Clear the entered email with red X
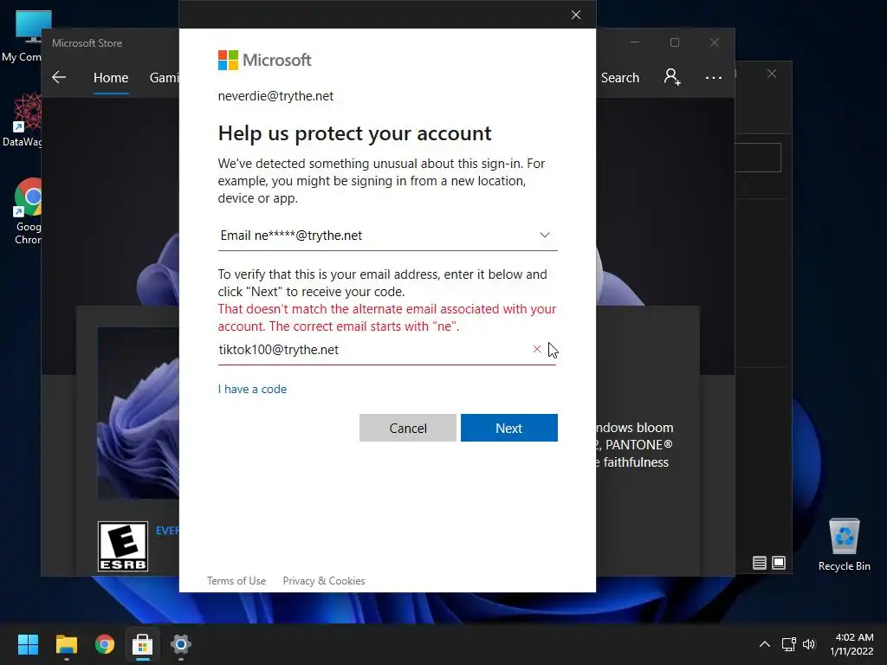This screenshot has height=665, width=887. 537,350
